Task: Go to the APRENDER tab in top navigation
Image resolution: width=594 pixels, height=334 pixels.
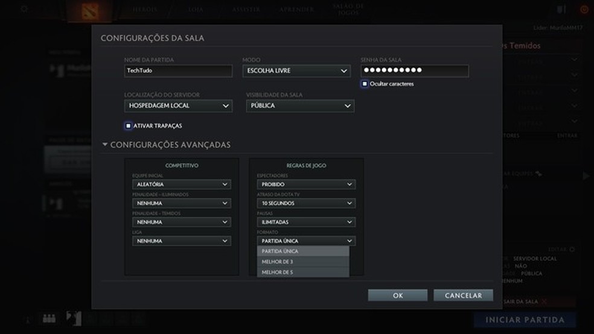Action: 296,10
